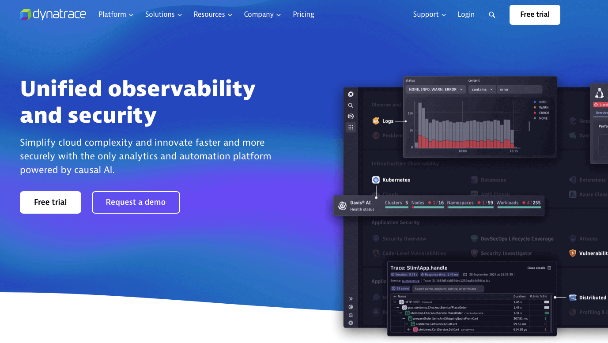Open the Solutions dropdown menu

pyautogui.click(x=163, y=15)
